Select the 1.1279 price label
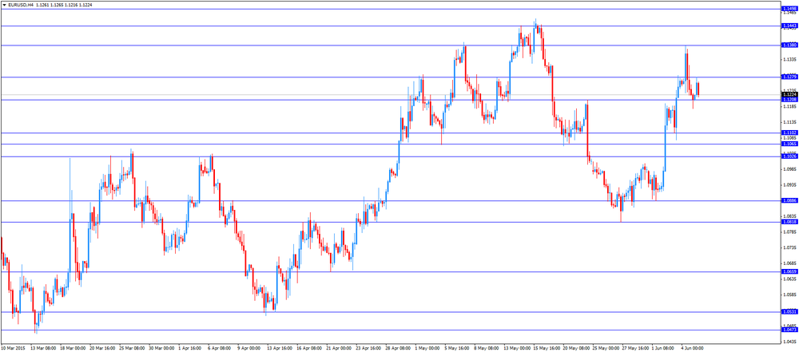Screen dimensions: 799x352 click(x=789, y=77)
